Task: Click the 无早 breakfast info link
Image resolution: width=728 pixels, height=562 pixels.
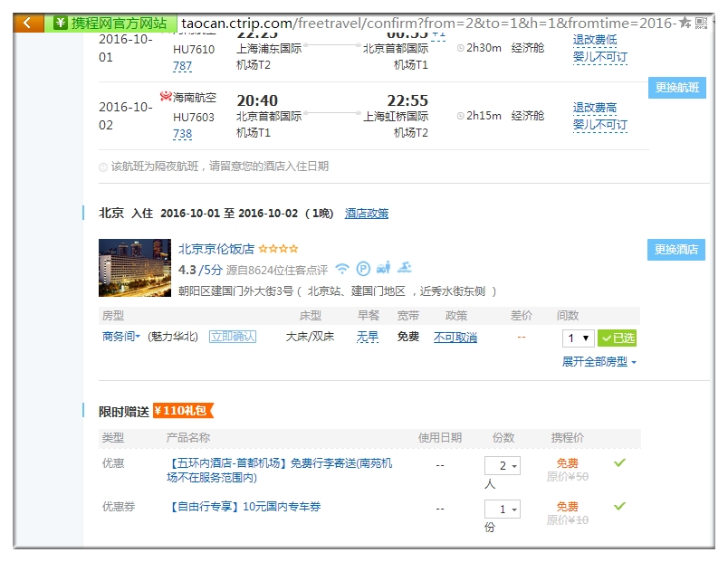Action: [x=368, y=337]
